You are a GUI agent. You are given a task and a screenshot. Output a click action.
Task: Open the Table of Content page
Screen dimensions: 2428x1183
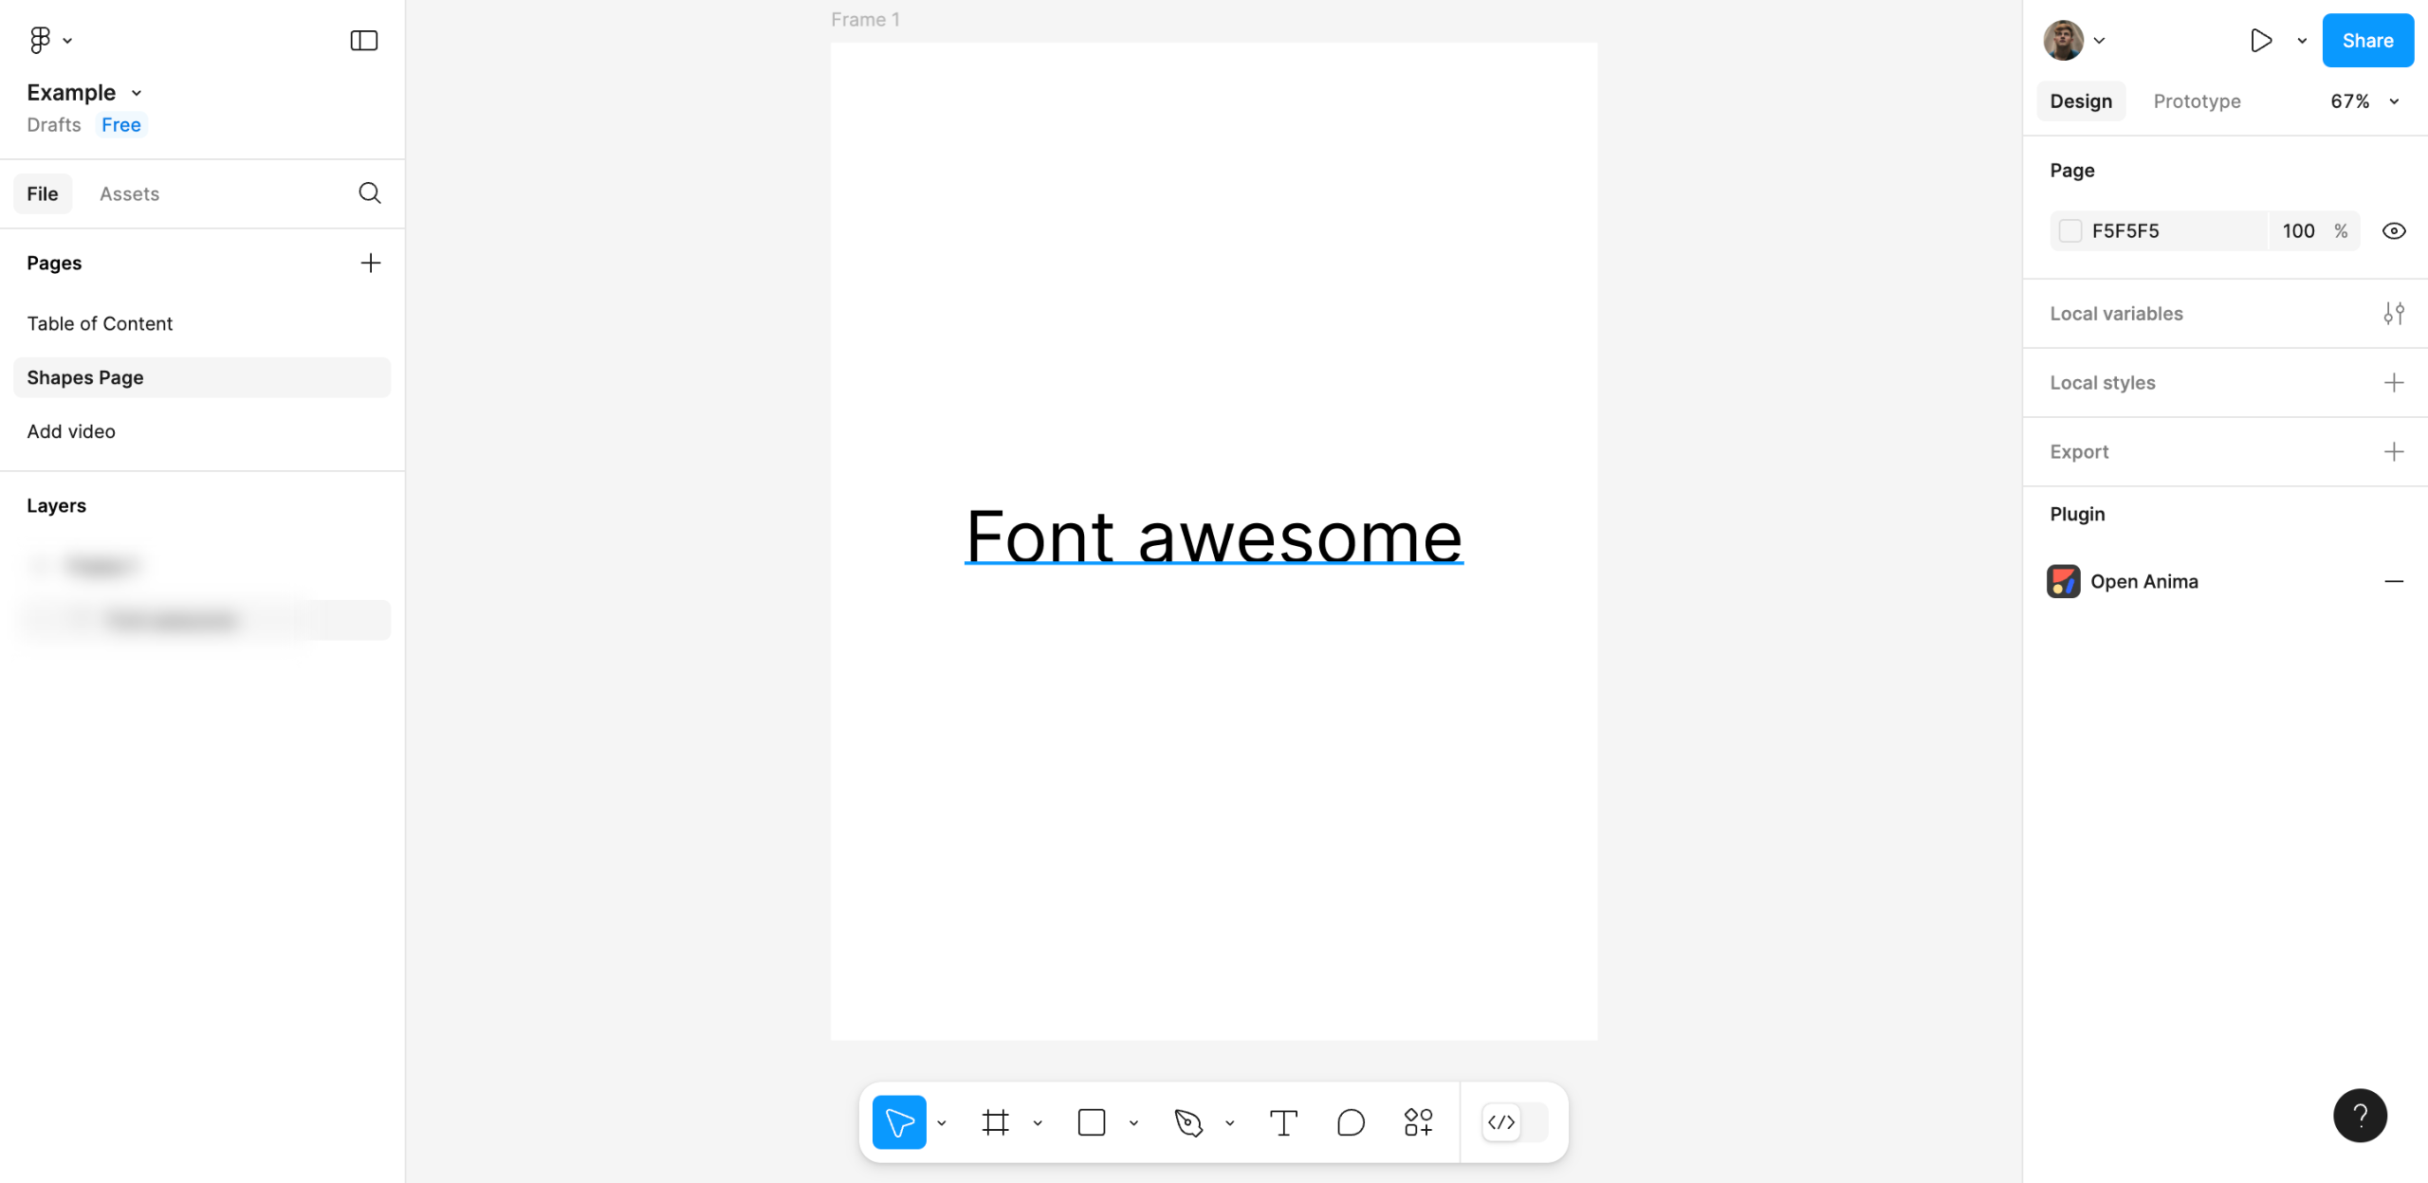100,324
